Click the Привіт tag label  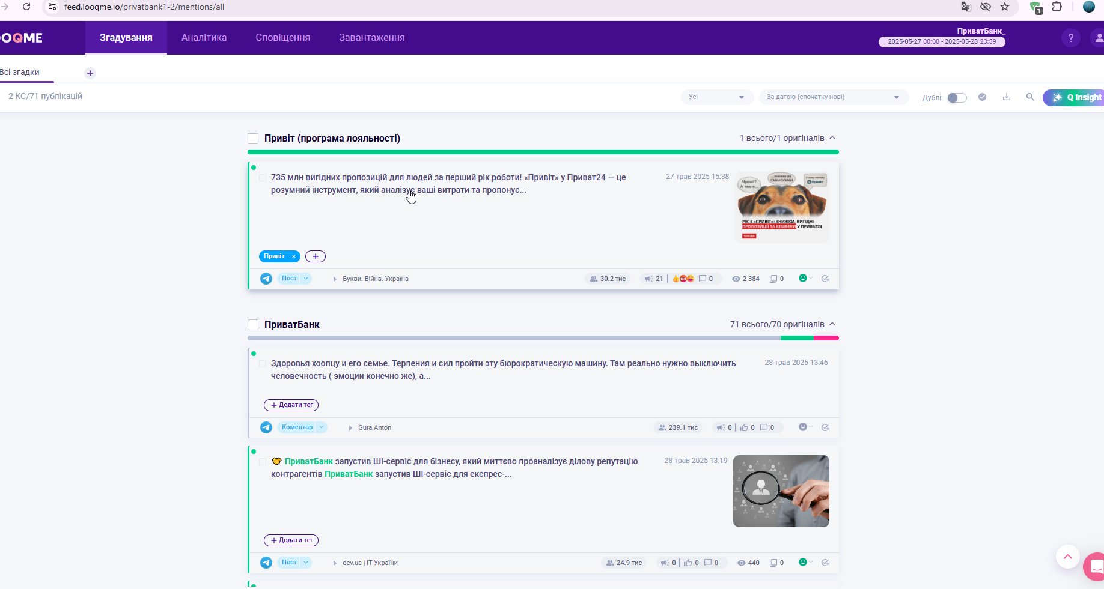(275, 256)
